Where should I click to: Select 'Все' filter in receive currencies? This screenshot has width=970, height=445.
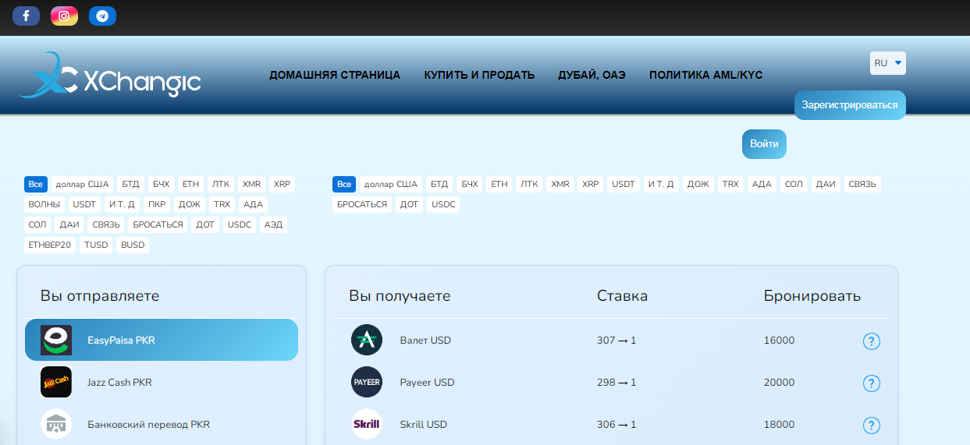[x=343, y=185]
